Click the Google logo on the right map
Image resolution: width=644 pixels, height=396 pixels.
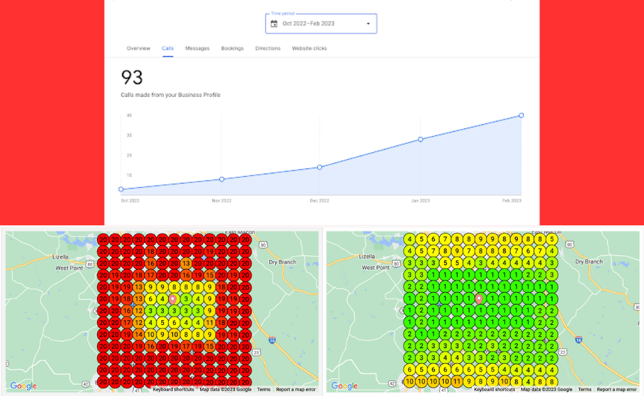(344, 386)
